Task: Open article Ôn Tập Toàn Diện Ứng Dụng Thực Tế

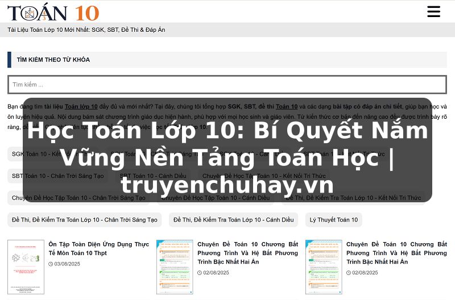Action: pyautogui.click(x=98, y=249)
